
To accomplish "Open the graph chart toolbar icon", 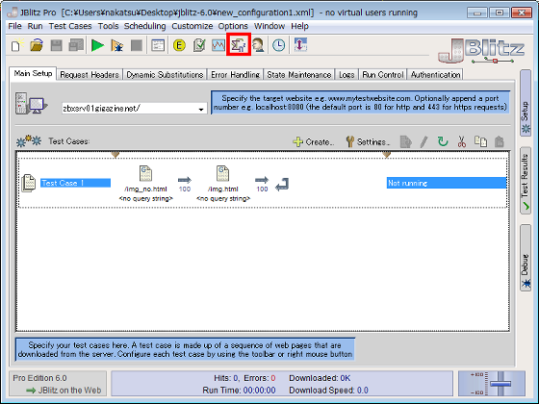I will pos(218,45).
